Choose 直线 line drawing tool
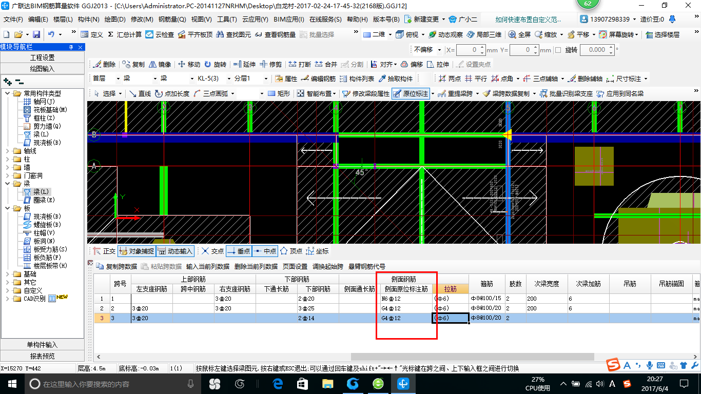The width and height of the screenshot is (701, 394). point(140,93)
